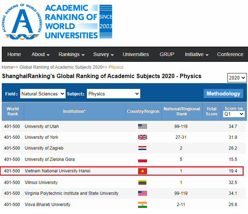Click the Methodology button
The height and width of the screenshot is (214, 248).
pos(223,94)
